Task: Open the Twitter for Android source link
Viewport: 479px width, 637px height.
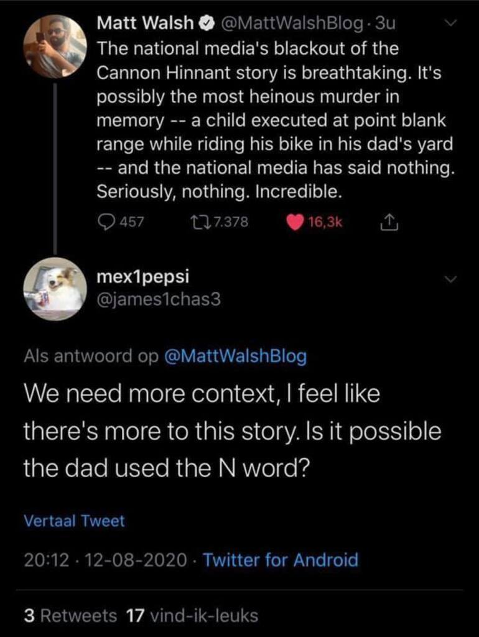Action: [x=281, y=560]
